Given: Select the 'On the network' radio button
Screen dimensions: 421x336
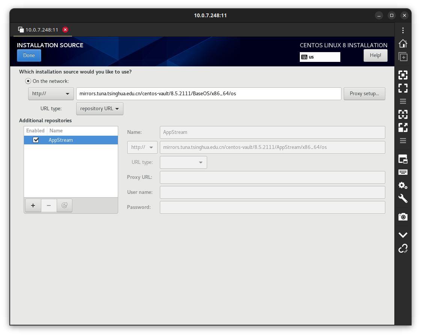Looking at the screenshot, I should [x=28, y=81].
